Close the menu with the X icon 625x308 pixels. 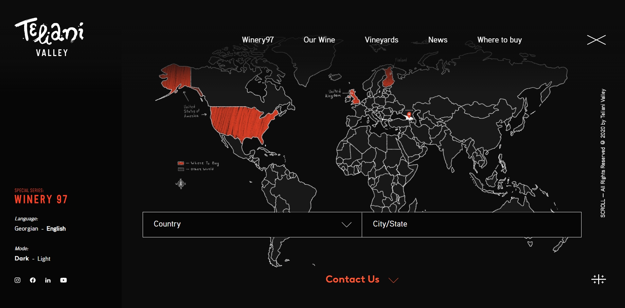pos(596,40)
